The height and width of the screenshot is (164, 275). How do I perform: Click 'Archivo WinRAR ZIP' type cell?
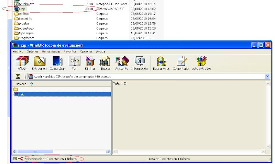[110, 9]
